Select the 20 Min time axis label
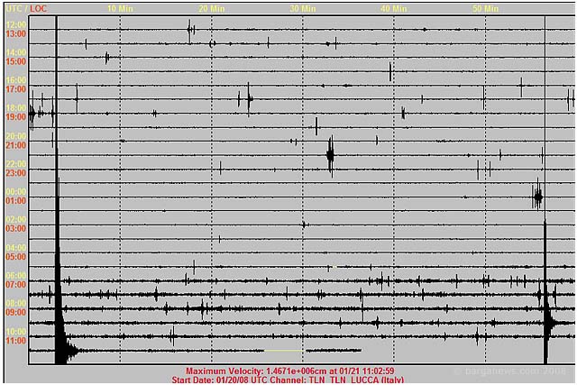Image resolution: width=577 pixels, height=385 pixels. click(x=211, y=8)
